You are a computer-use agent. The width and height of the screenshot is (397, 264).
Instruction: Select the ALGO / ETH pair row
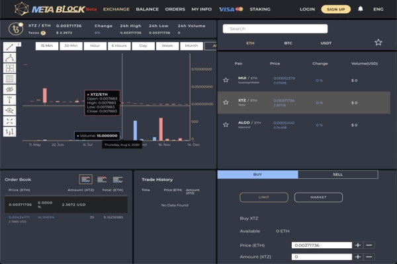tap(304, 125)
